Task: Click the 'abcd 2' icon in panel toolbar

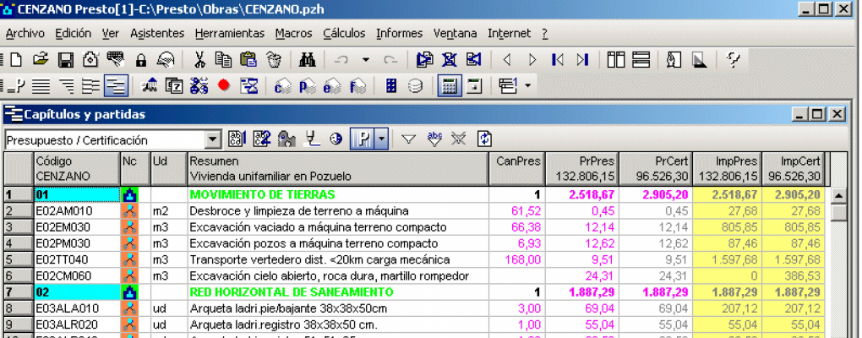Action: (262, 139)
